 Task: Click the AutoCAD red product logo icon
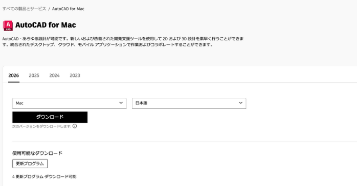8,25
